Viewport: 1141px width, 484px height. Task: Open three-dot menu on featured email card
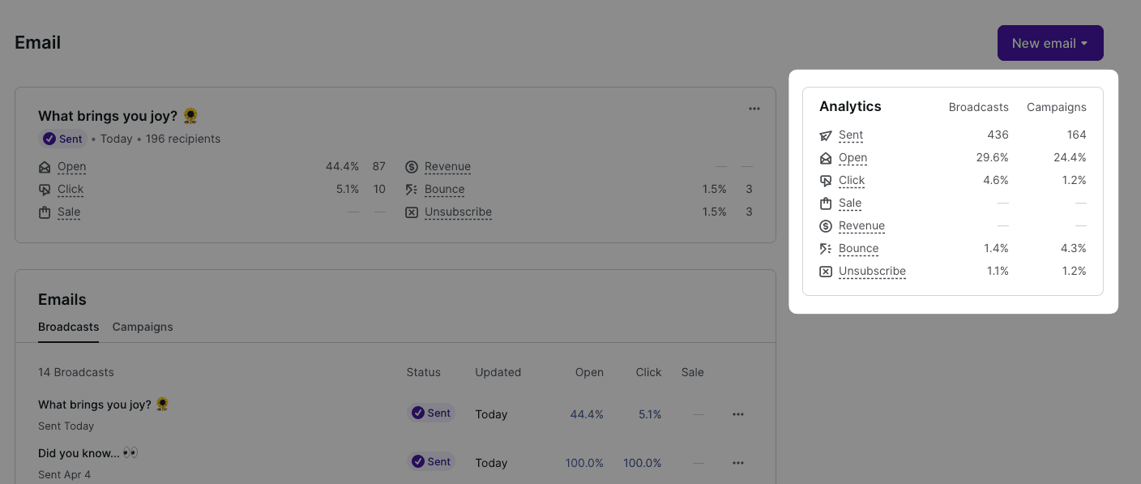click(754, 109)
